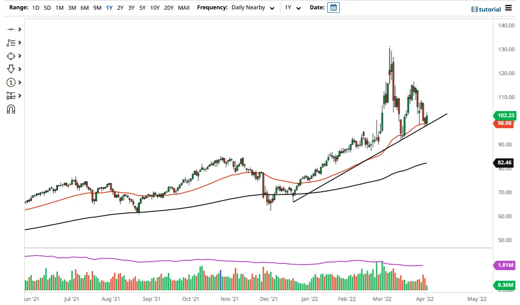Open the Fibonacci list tool
Viewport: 520px width, 305px height.
click(11, 43)
